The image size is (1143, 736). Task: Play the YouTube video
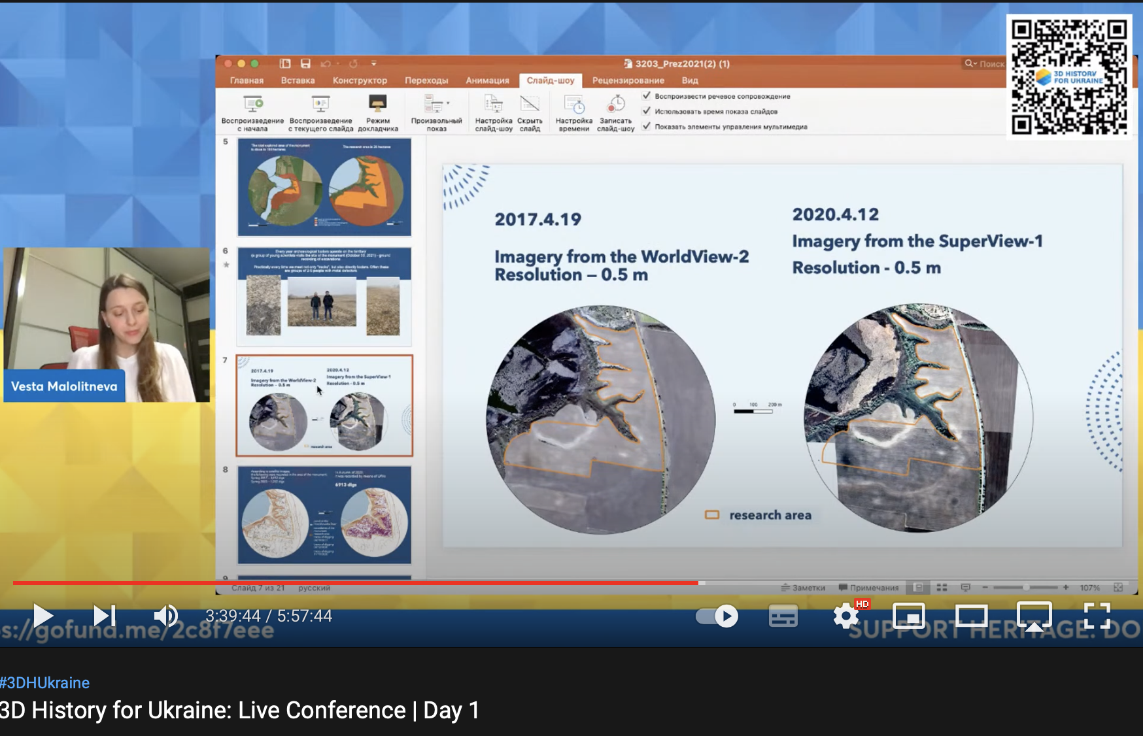pyautogui.click(x=43, y=616)
